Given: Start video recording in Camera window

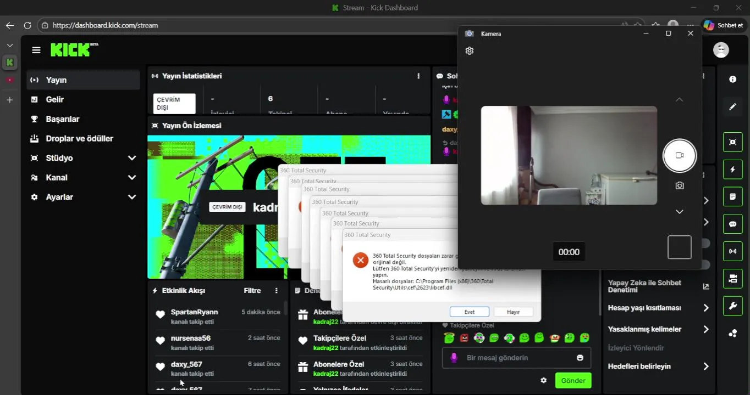Looking at the screenshot, I should [680, 155].
